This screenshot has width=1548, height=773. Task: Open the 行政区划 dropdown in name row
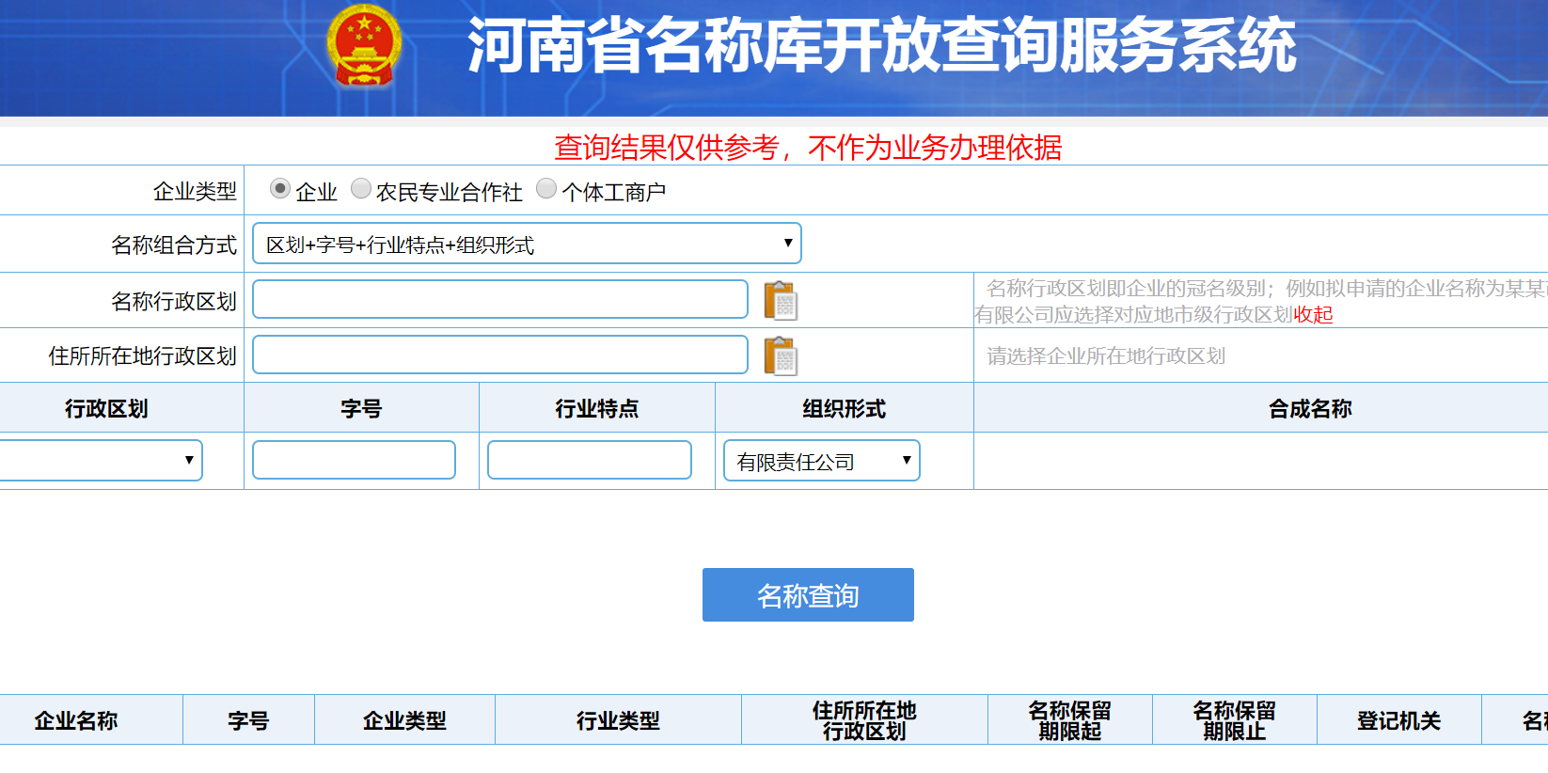[100, 461]
